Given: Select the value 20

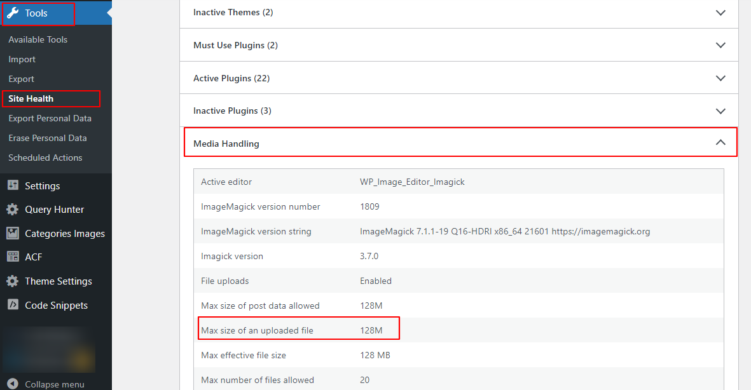Looking at the screenshot, I should [x=365, y=380].
